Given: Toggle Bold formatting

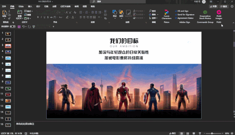Looking at the screenshot, I should tap(38, 17).
